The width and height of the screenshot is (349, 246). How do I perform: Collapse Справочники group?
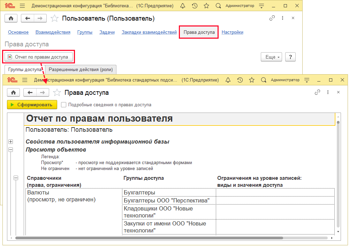16,178
